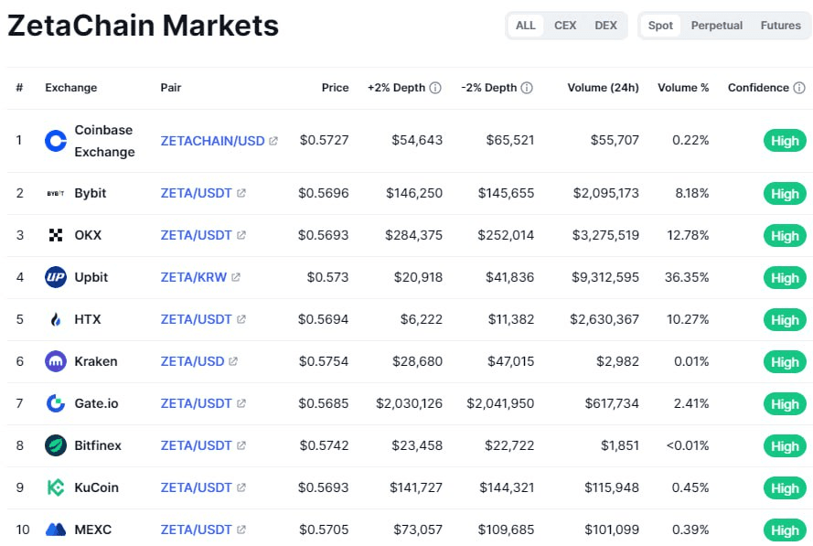
Task: Select the ALL exchanges filter tab
Action: point(525,26)
